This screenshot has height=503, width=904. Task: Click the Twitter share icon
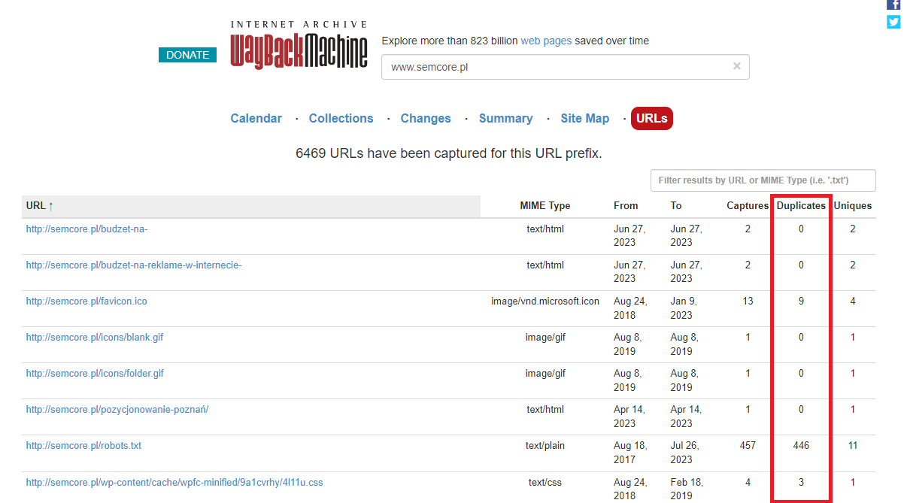[x=894, y=22]
